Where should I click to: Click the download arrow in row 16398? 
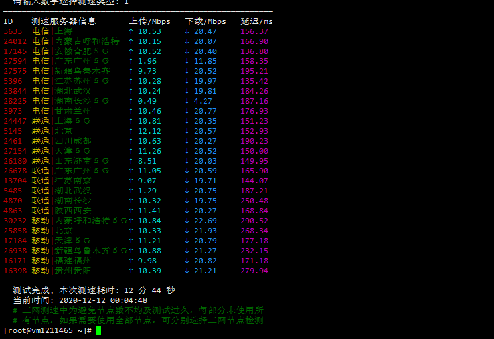[x=187, y=271]
